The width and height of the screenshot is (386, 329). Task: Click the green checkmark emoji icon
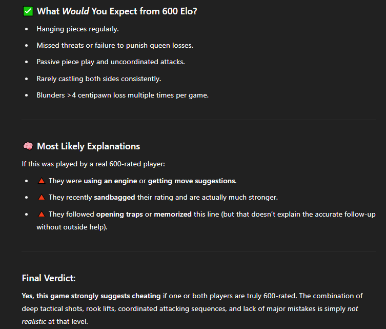click(x=28, y=11)
